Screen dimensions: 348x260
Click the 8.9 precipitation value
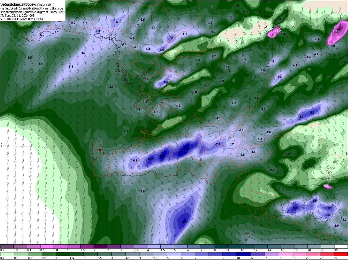pos(328,208)
